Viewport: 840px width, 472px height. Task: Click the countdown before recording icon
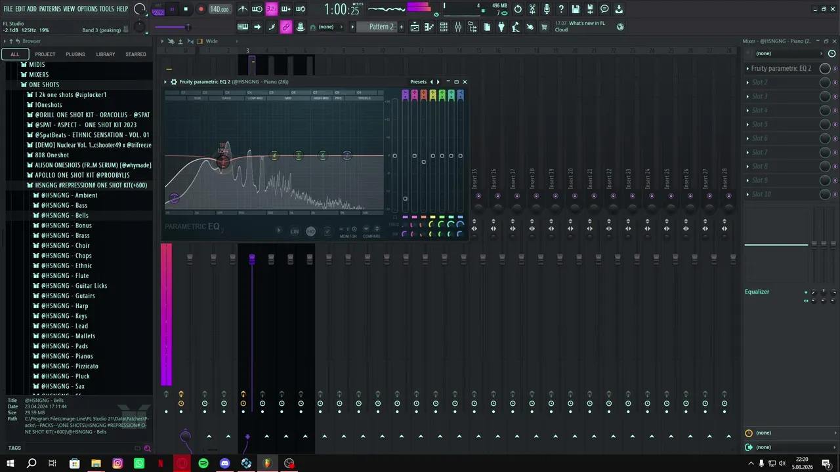[x=272, y=9]
